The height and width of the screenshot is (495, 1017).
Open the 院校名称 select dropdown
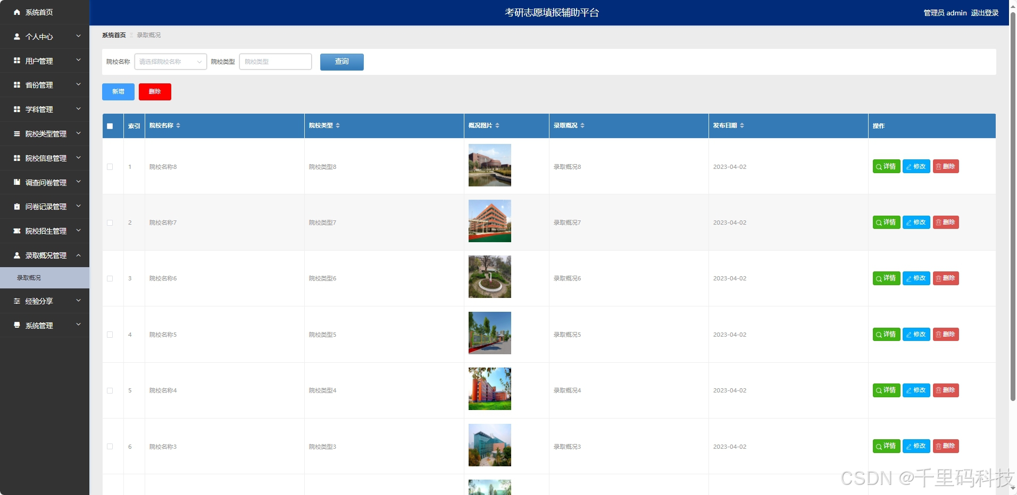click(170, 62)
